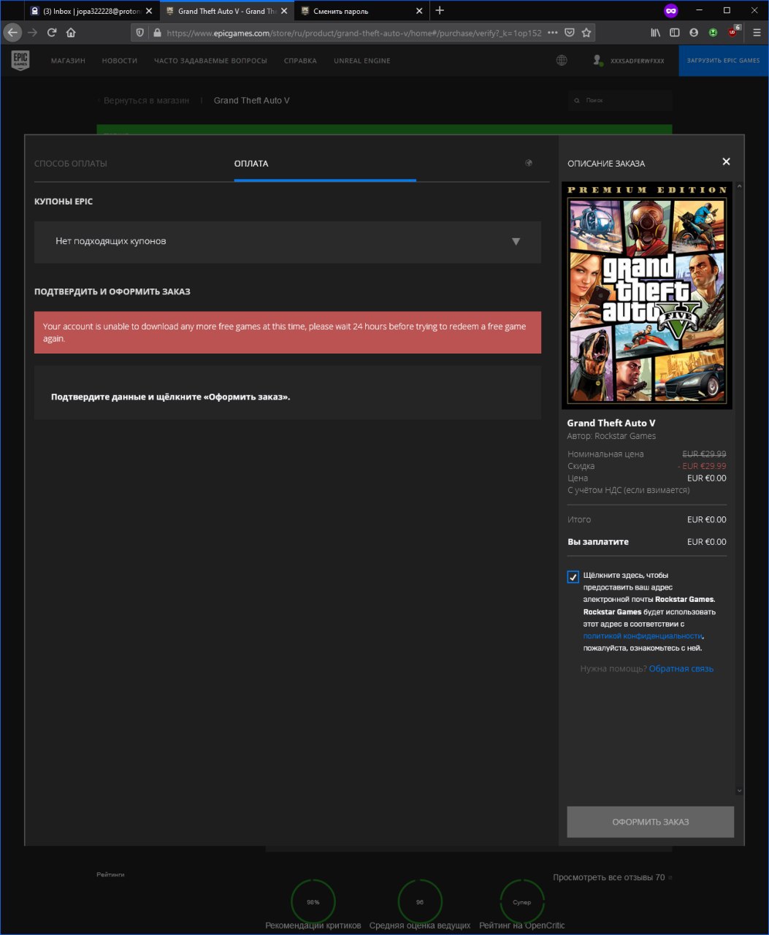Toggle the browser sidebar icon

click(x=674, y=32)
